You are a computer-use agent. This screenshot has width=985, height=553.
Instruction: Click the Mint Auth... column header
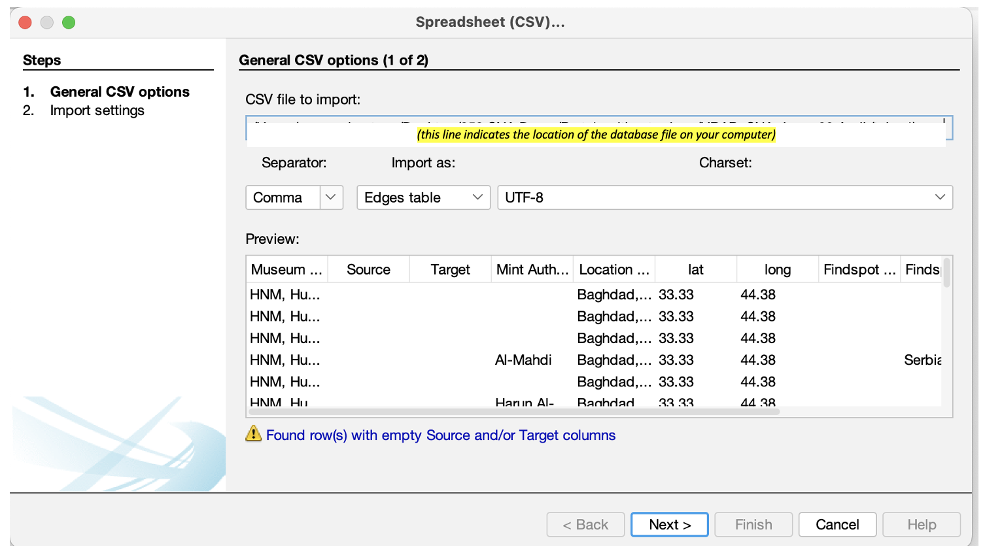coord(532,269)
